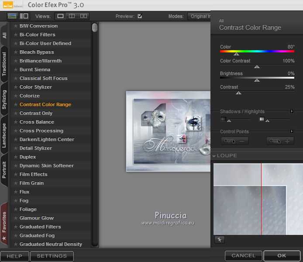Select split preview view icon
303x262 pixels.
(72, 16)
